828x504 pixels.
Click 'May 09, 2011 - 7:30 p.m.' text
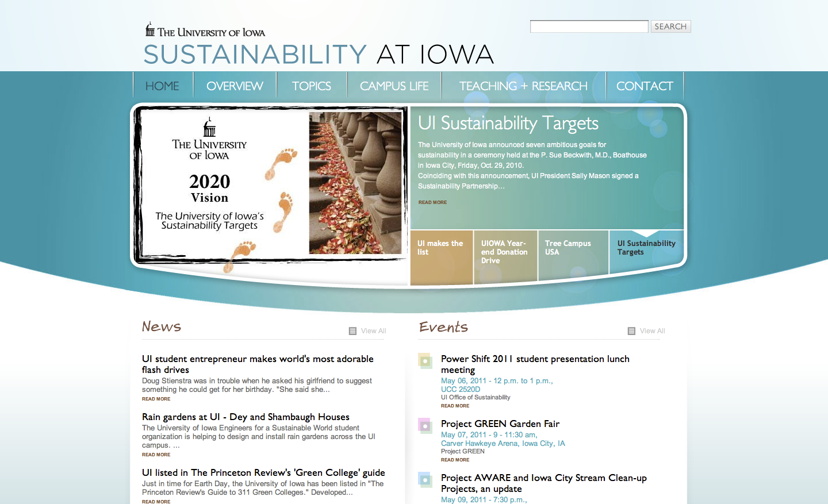pos(484,499)
